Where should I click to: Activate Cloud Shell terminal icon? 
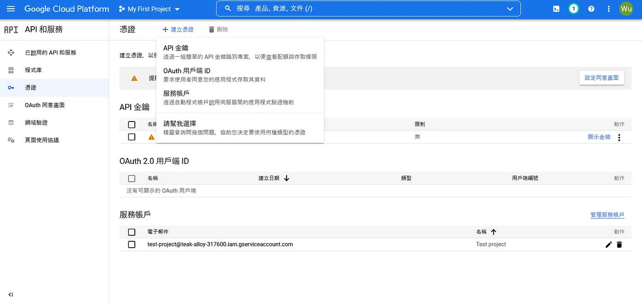pyautogui.click(x=556, y=9)
